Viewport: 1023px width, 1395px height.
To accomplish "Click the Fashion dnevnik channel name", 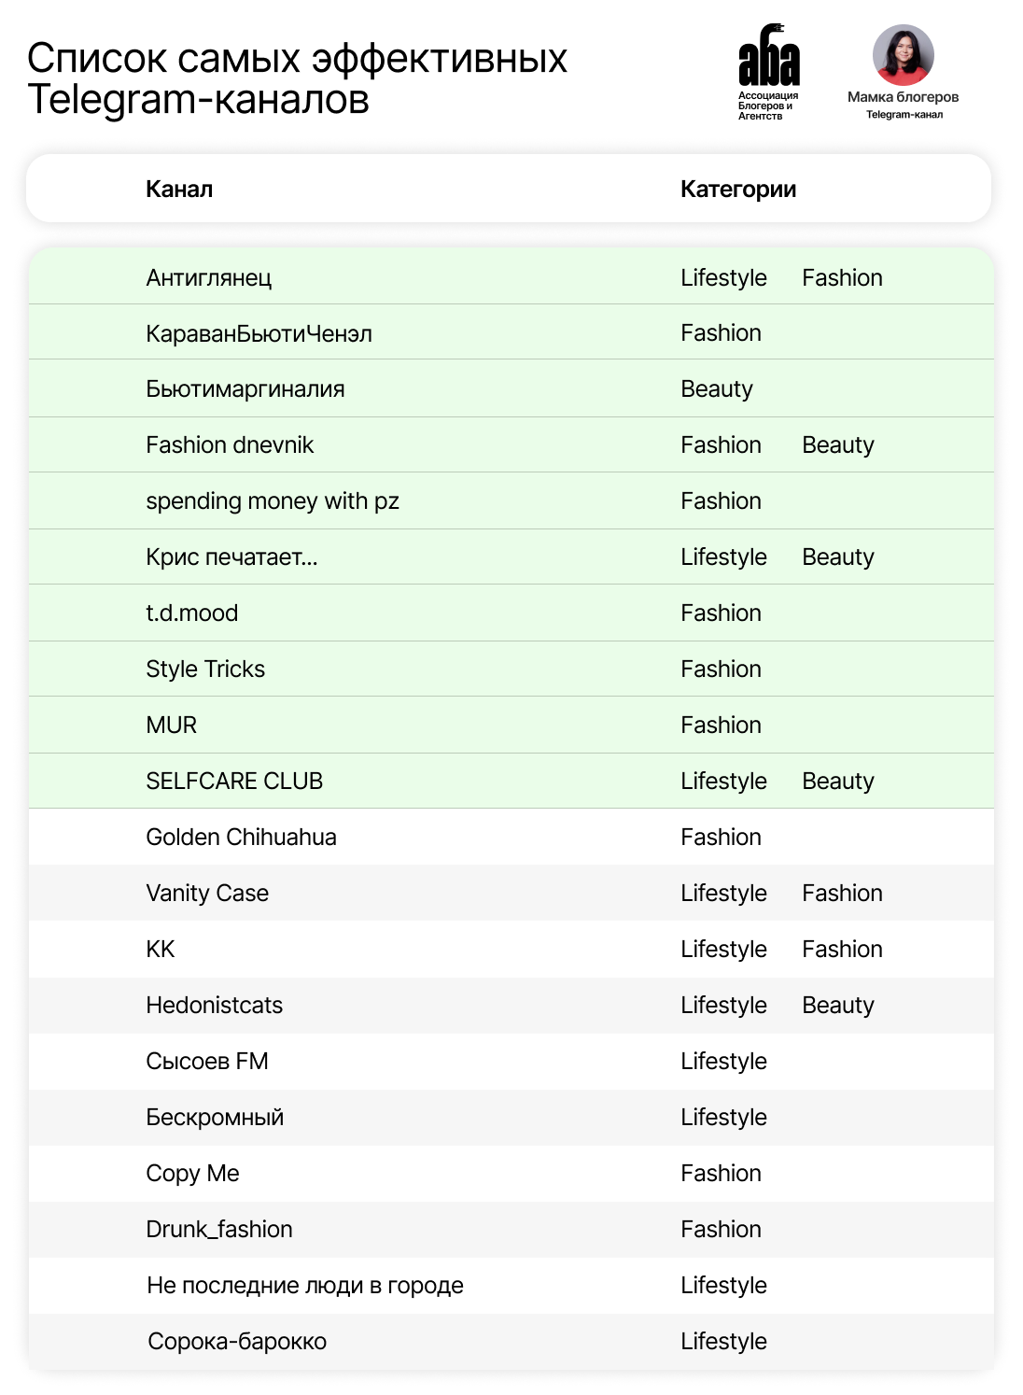I will 230,445.
